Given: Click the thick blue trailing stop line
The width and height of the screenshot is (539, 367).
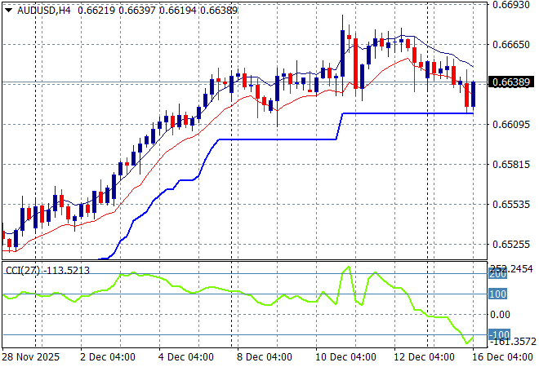Looking at the screenshot, I should [278, 139].
